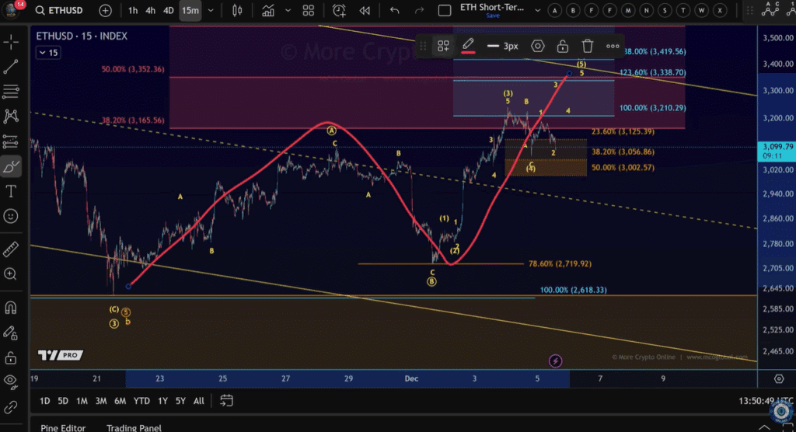Toggle stay in drawing mode

click(x=11, y=333)
